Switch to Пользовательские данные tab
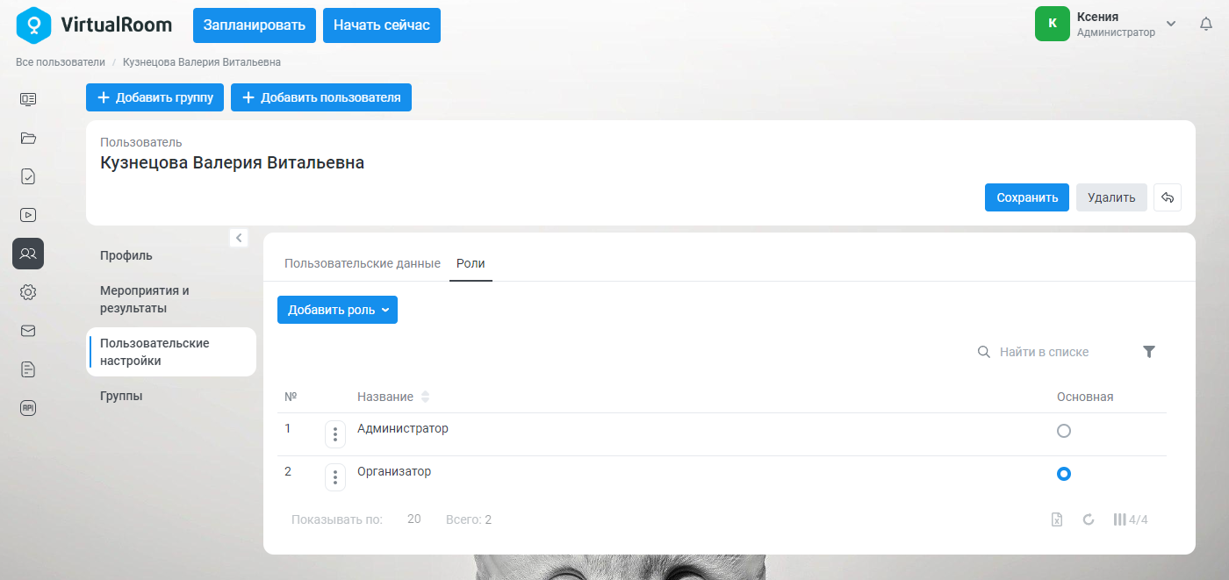1229x580 pixels. pos(363,263)
